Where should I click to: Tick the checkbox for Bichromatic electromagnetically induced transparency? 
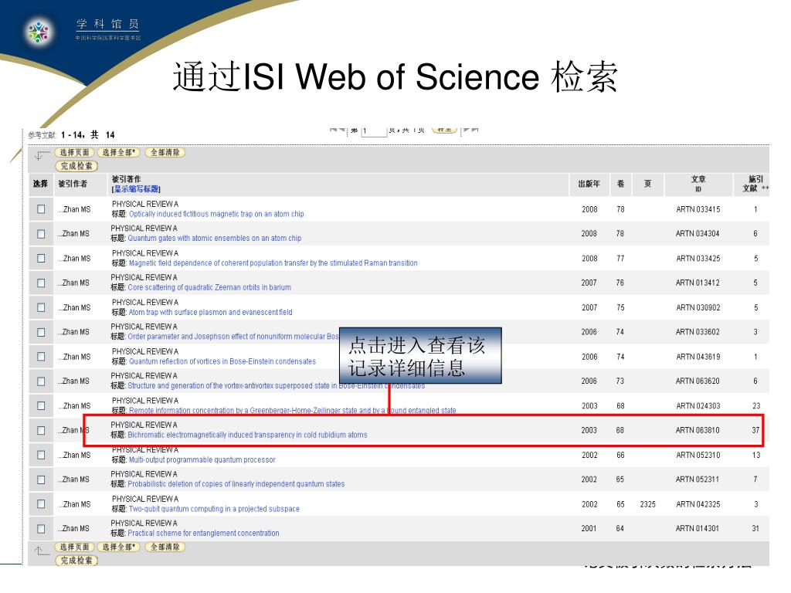click(x=42, y=431)
